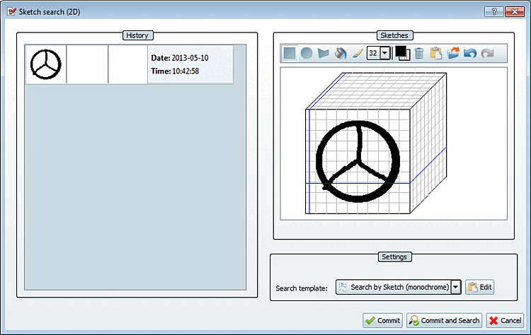
Task: Select the polygon shape tool
Action: [324, 53]
